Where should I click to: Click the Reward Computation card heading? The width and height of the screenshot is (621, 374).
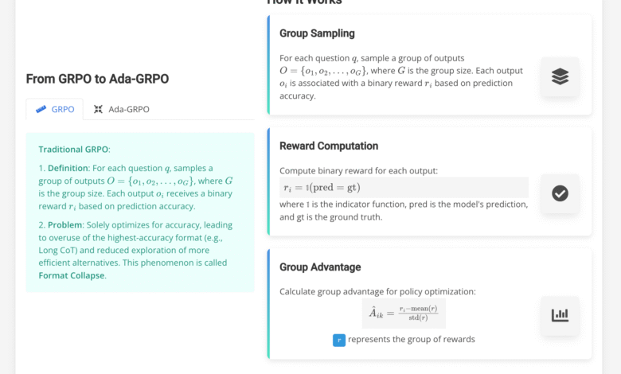[x=329, y=146]
